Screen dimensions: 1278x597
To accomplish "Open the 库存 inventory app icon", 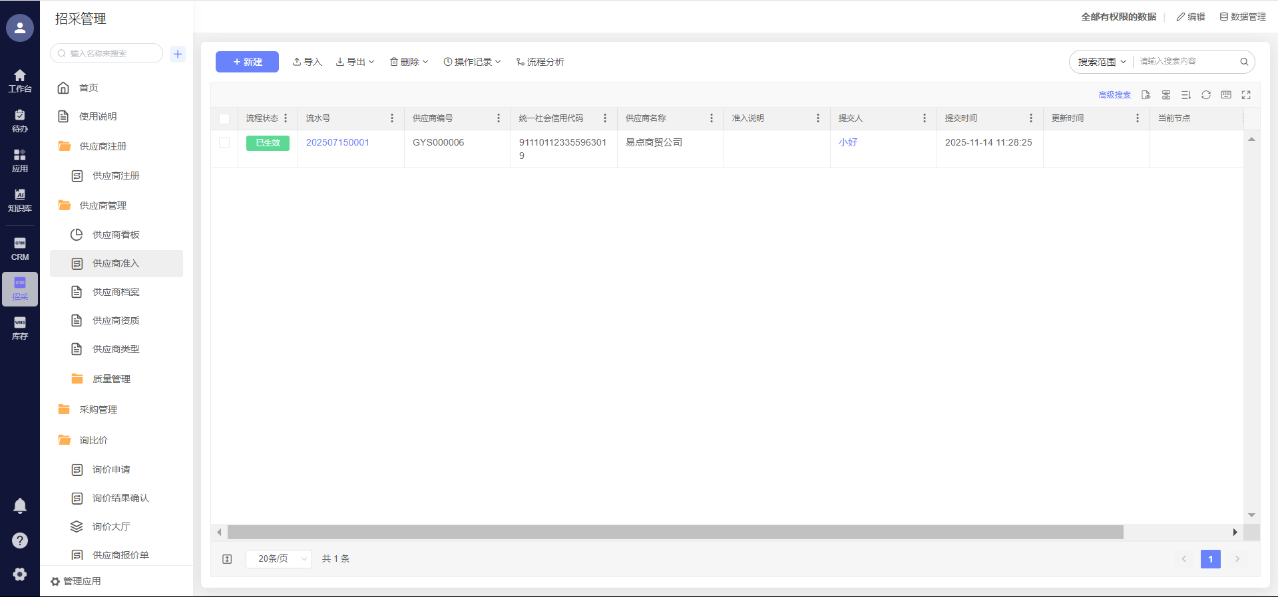I will [x=20, y=328].
